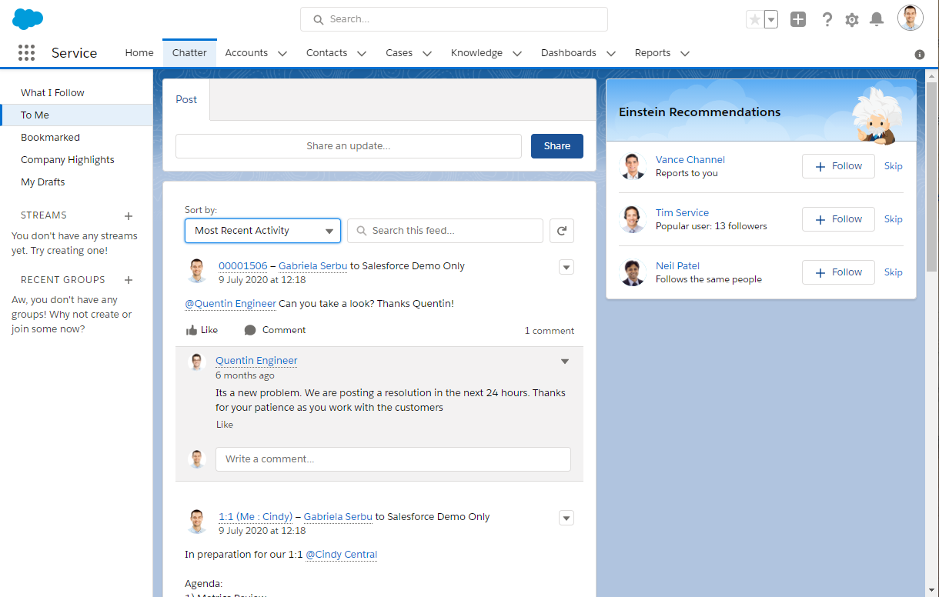Open the Help menu
The image size is (939, 597).
coord(827,19)
